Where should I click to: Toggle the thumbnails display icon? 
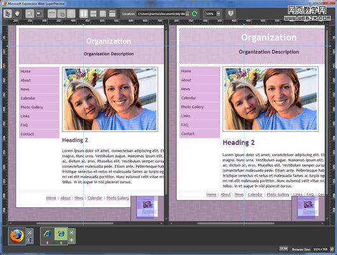click(71, 14)
